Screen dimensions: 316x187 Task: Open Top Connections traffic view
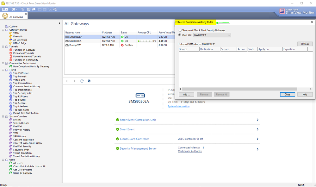click(x=22, y=83)
